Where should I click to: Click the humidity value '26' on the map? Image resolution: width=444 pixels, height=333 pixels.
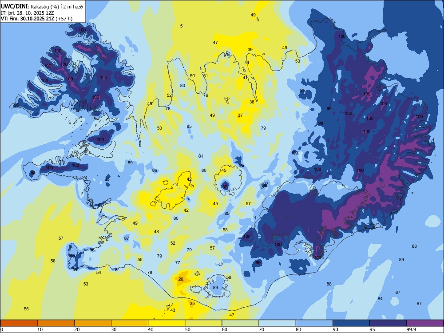(181, 279)
